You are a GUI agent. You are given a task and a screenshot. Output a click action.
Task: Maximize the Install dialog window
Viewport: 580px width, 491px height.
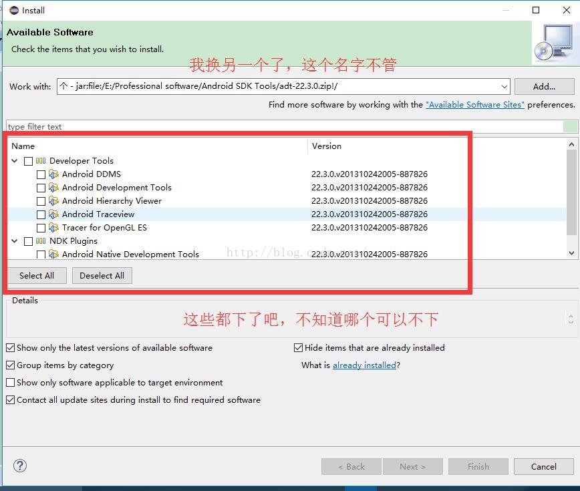click(536, 10)
